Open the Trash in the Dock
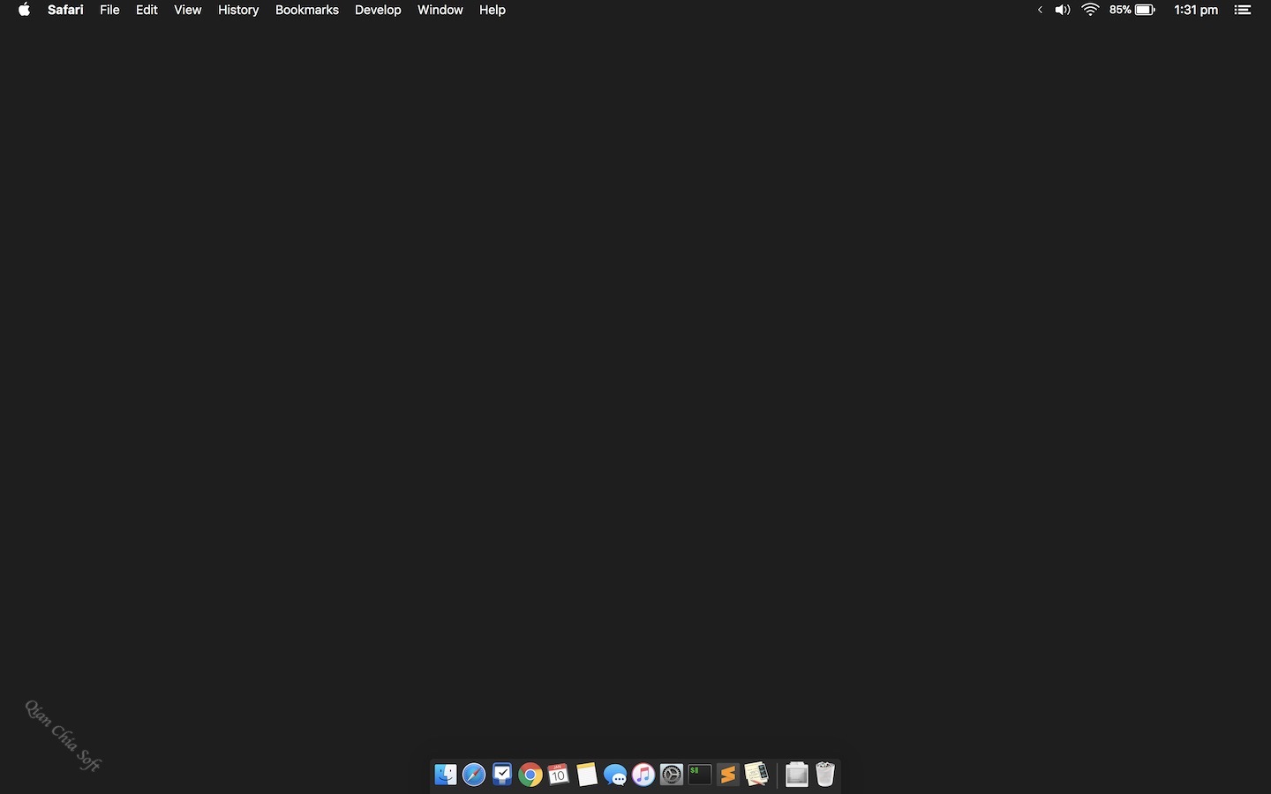Viewport: 1271px width, 794px height. coord(825,775)
